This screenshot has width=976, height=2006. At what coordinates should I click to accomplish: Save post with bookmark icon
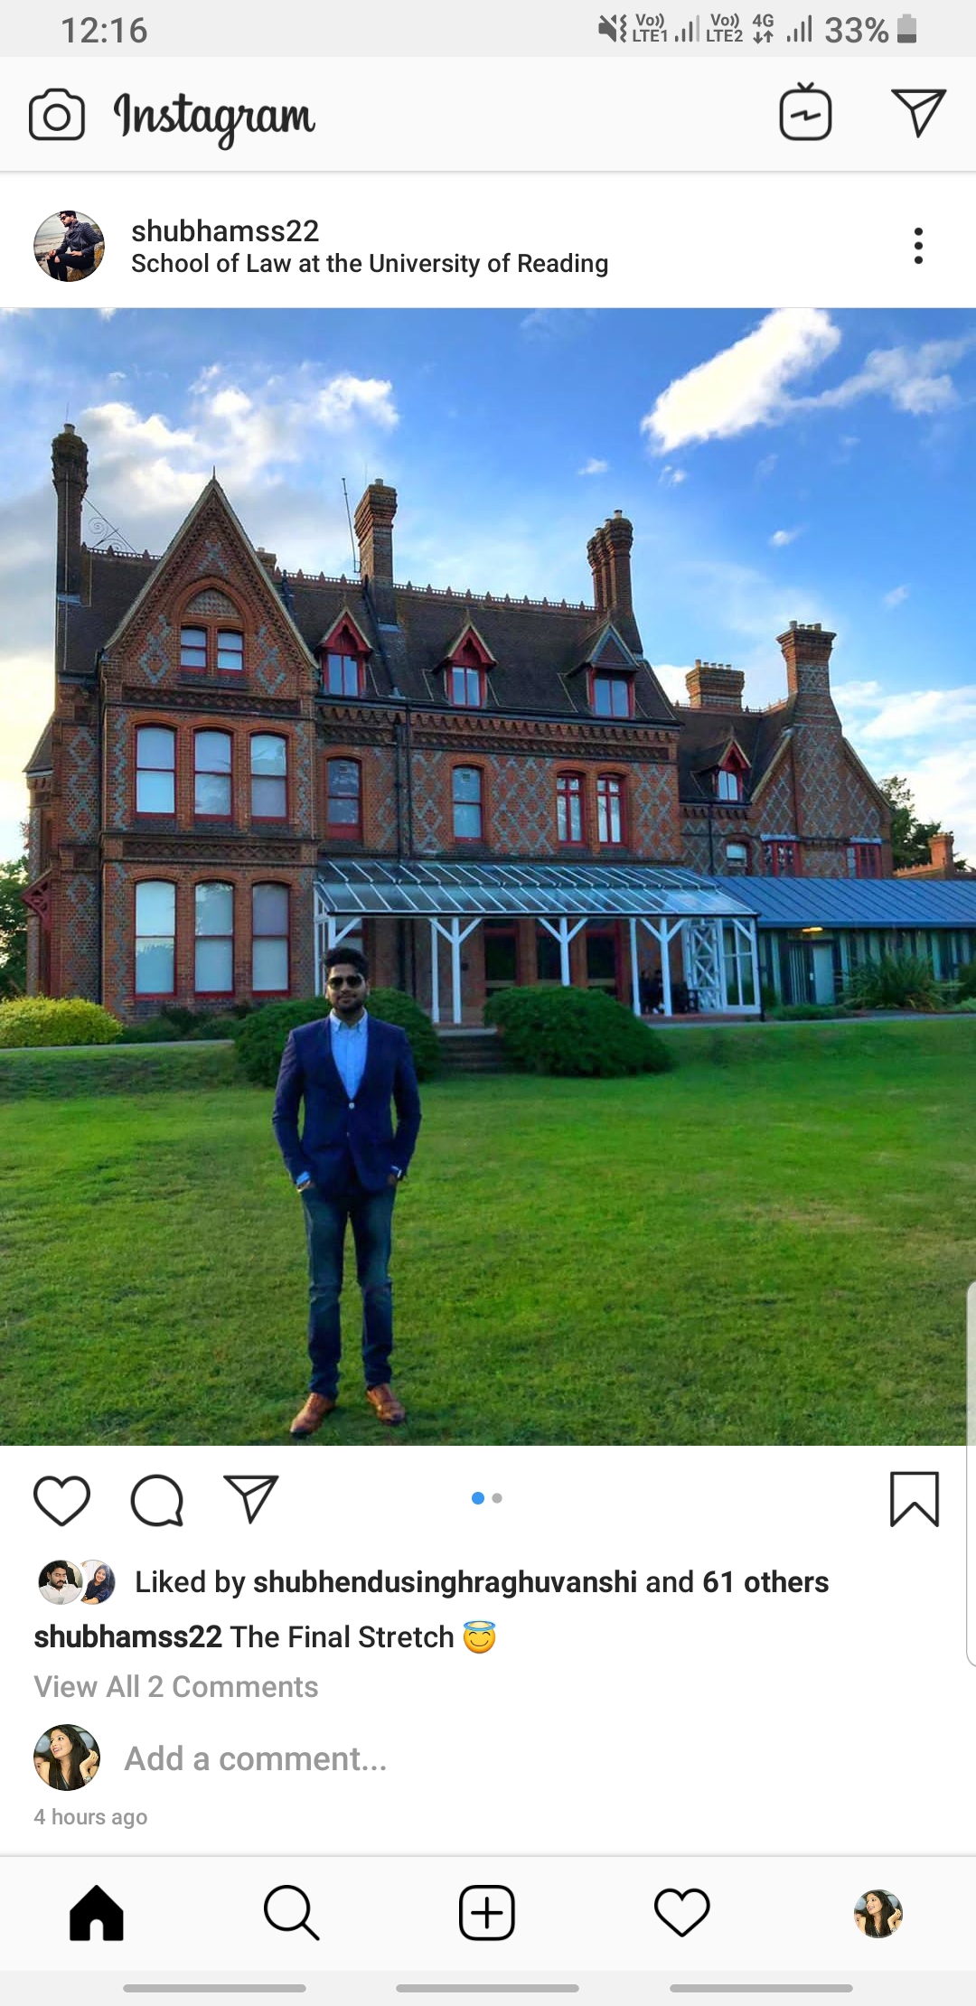click(915, 1499)
